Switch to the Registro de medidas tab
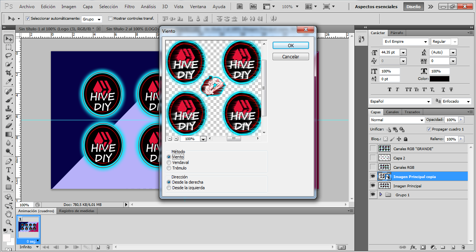 pos(77,211)
